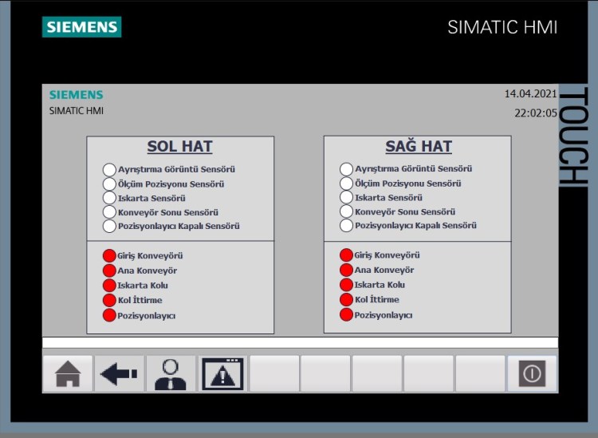Click red Giriş Konveyörü indicator in SOL HAT
The width and height of the screenshot is (598, 438).
coord(109,256)
